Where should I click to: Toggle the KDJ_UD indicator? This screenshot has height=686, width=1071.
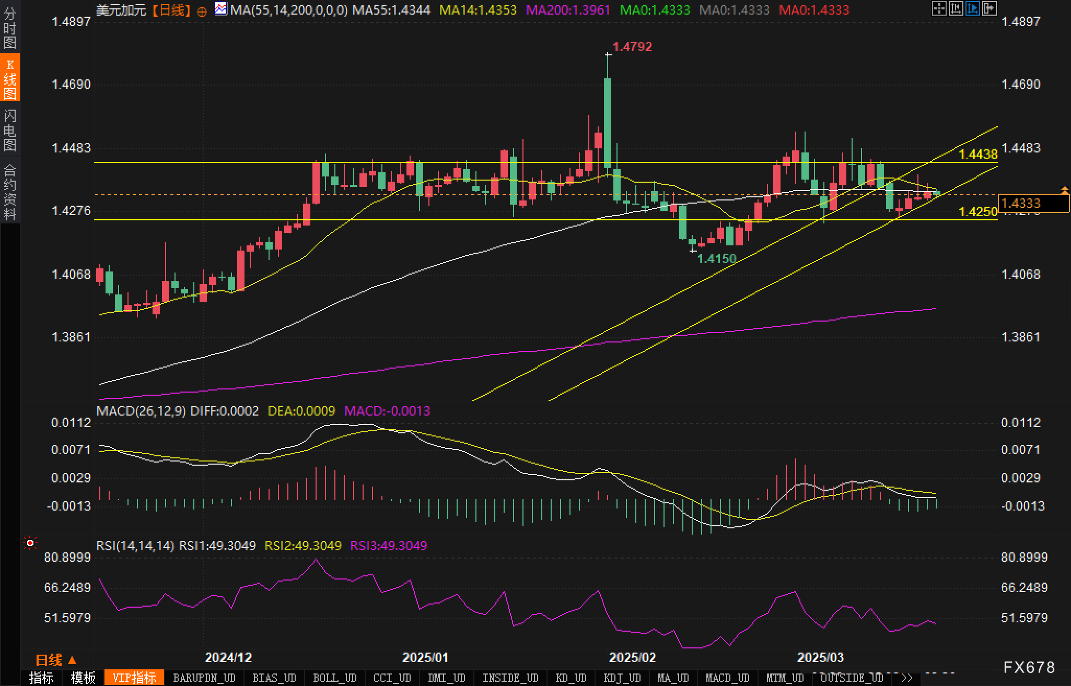(x=622, y=678)
